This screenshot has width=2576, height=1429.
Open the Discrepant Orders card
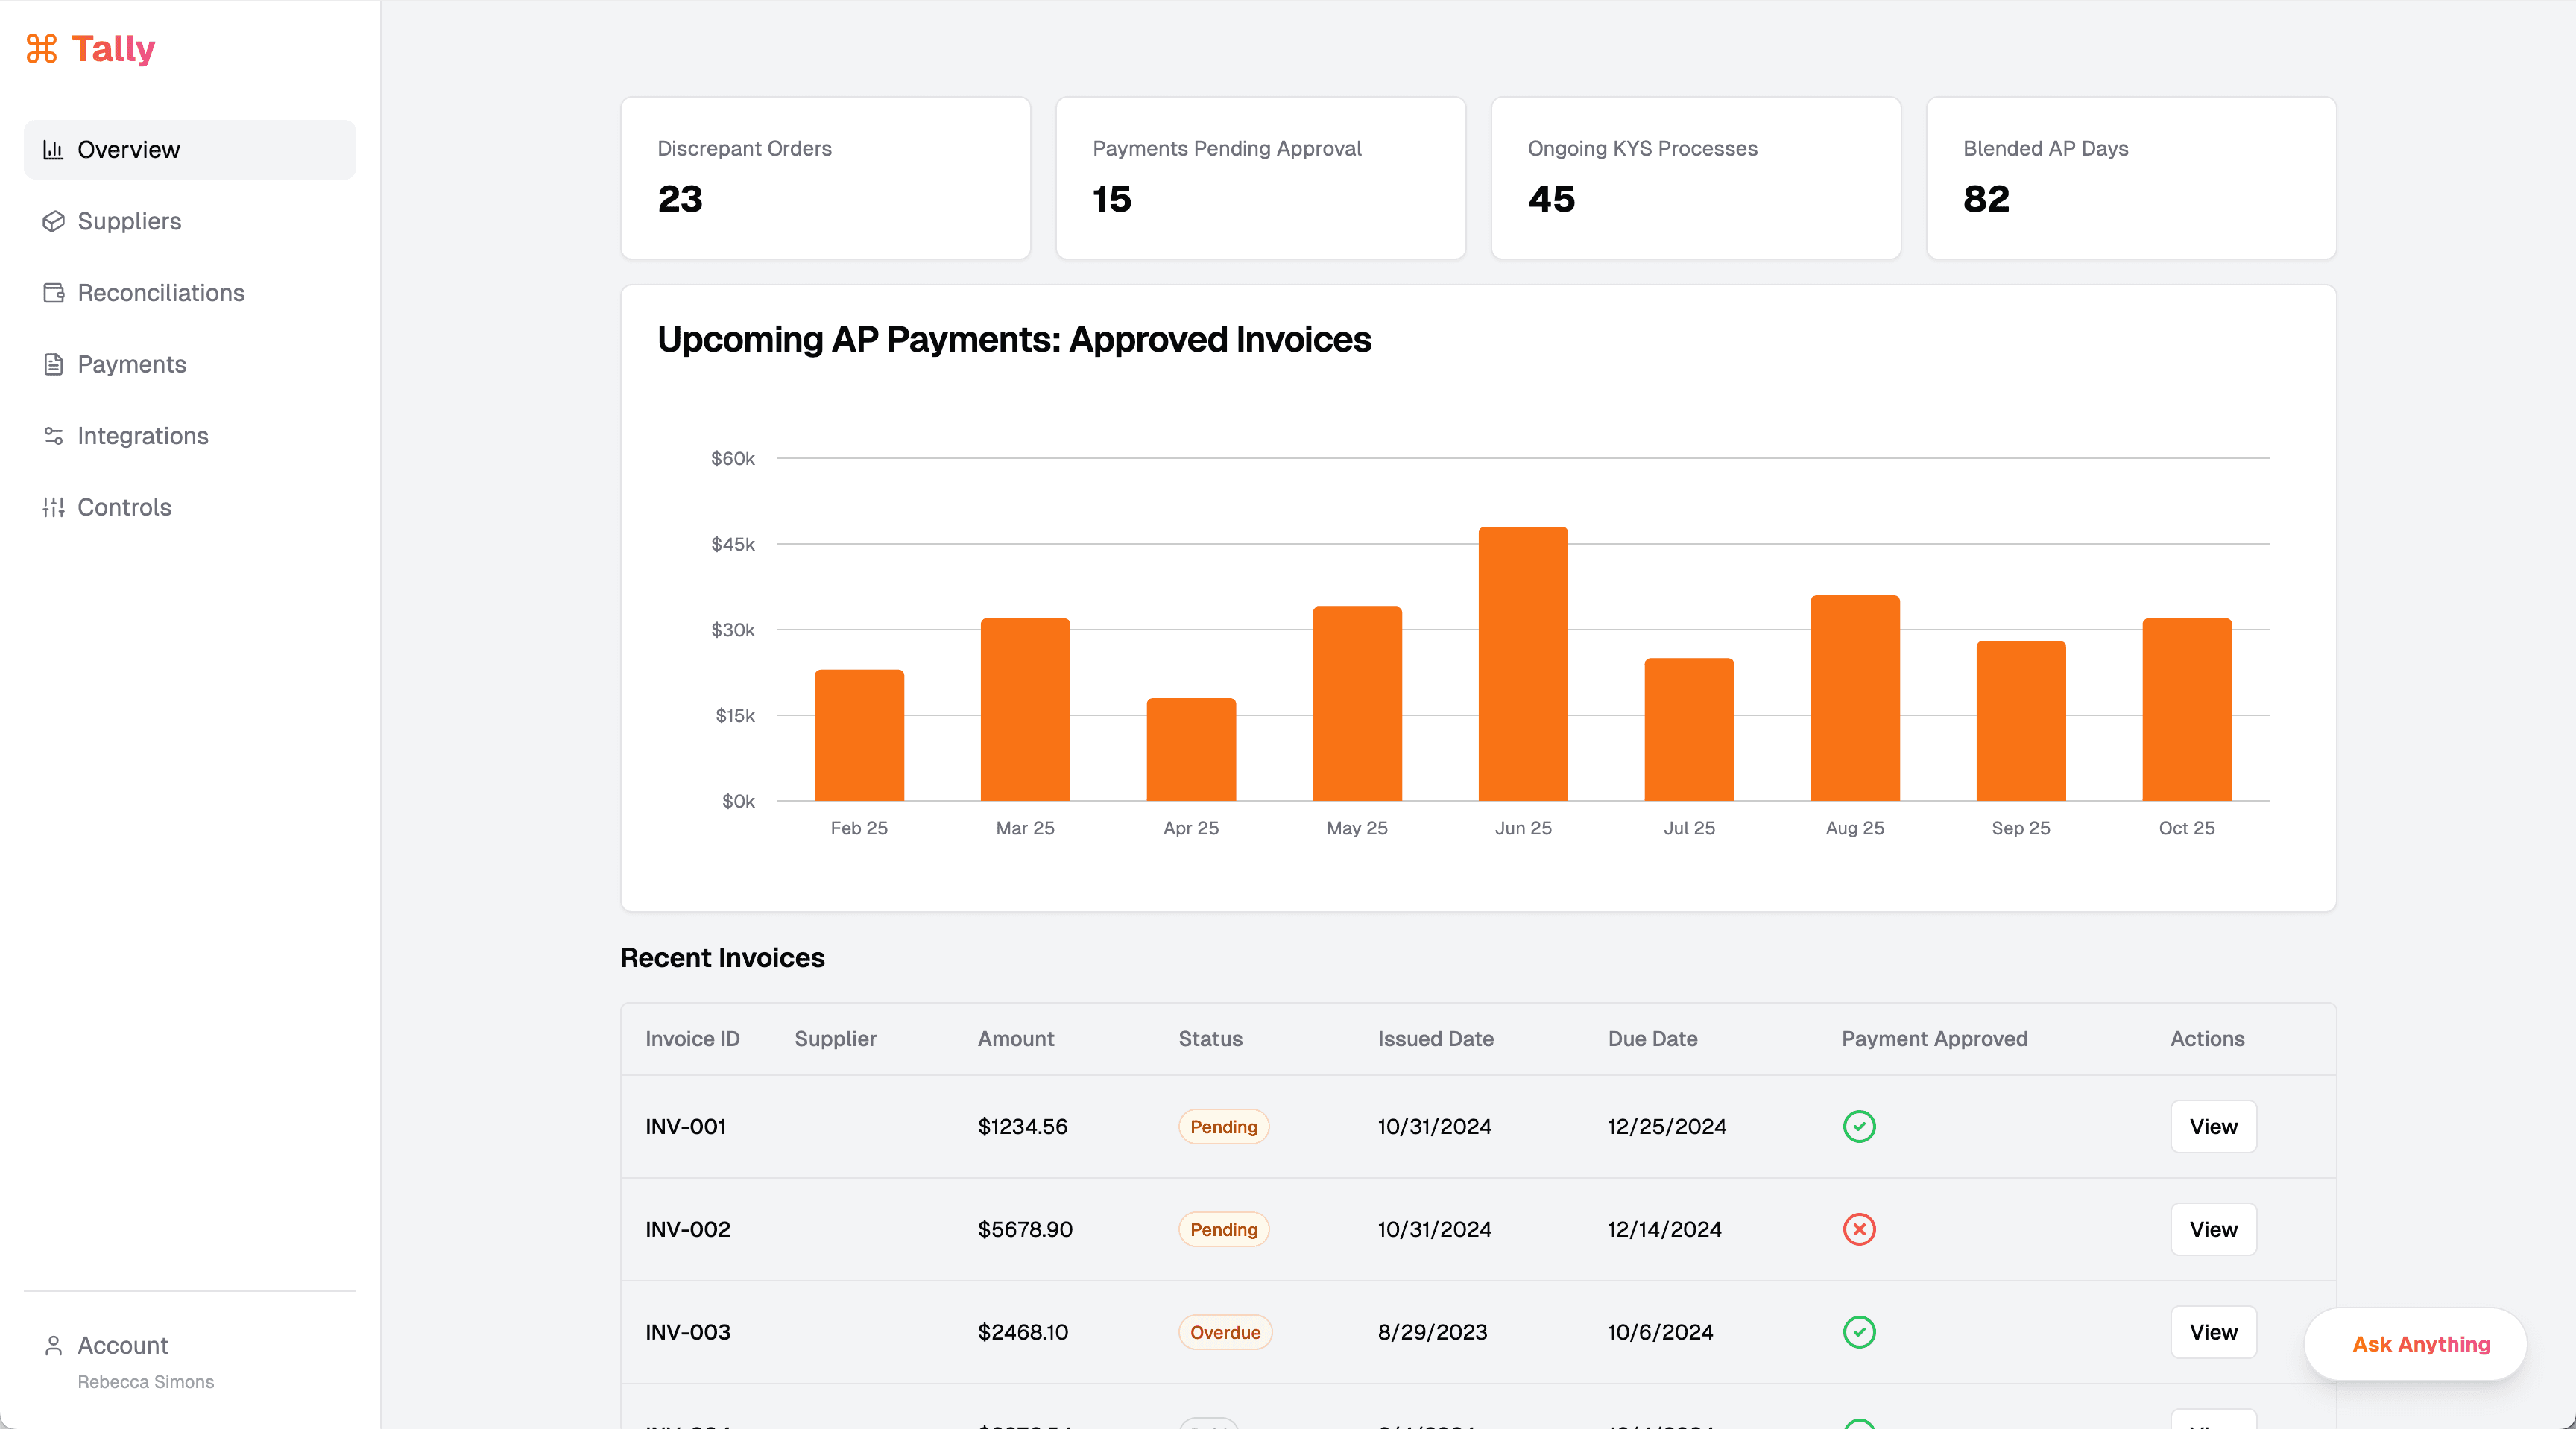tap(825, 178)
